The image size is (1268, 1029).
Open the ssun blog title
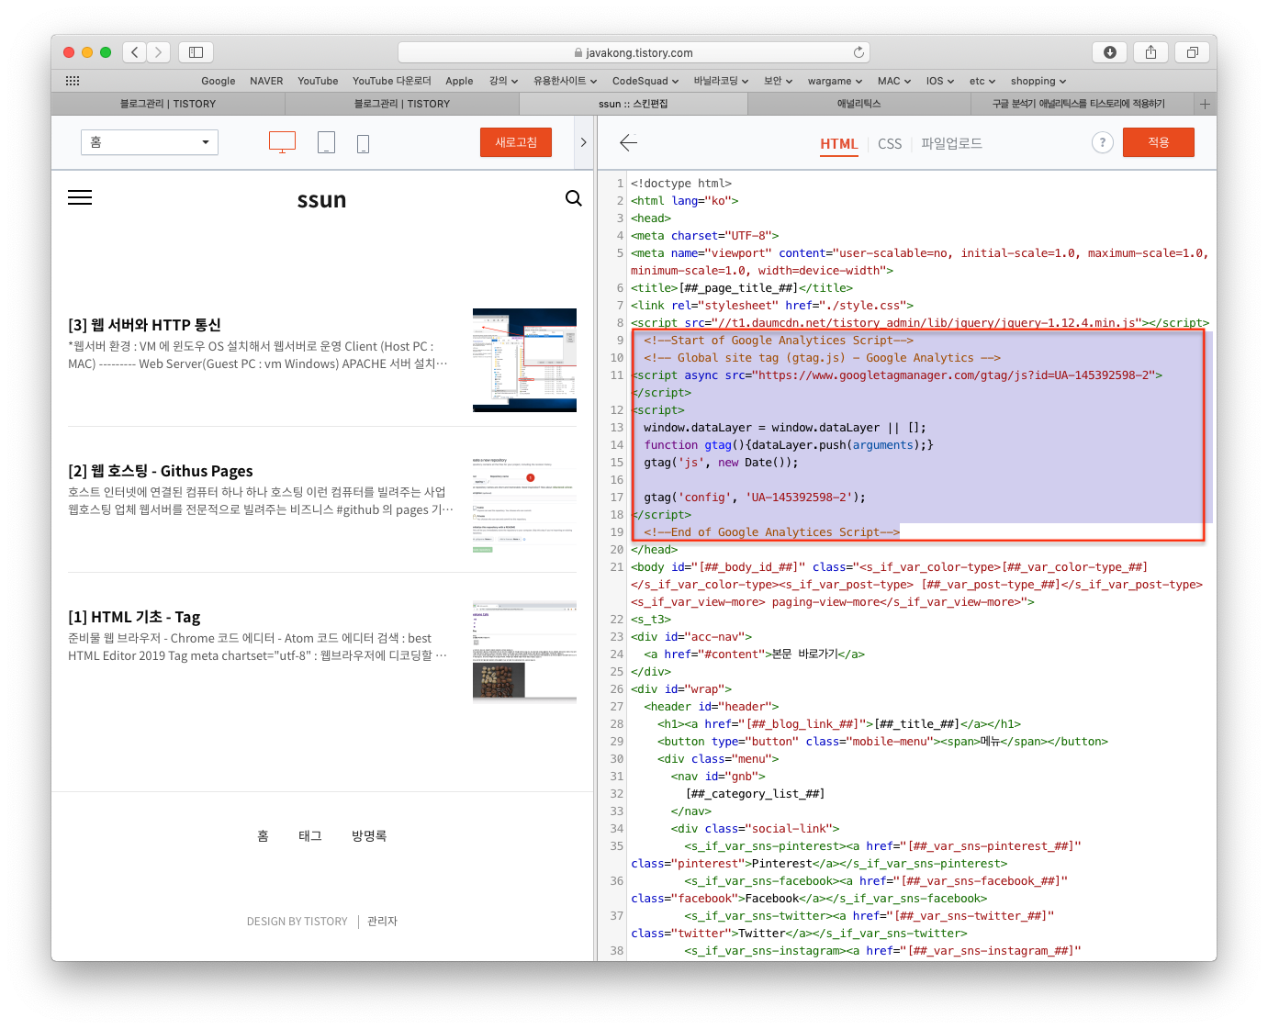321,199
